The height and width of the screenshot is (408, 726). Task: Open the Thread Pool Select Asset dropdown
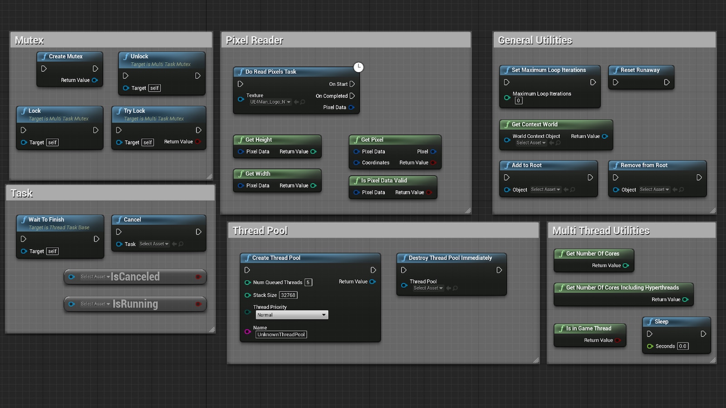point(427,288)
